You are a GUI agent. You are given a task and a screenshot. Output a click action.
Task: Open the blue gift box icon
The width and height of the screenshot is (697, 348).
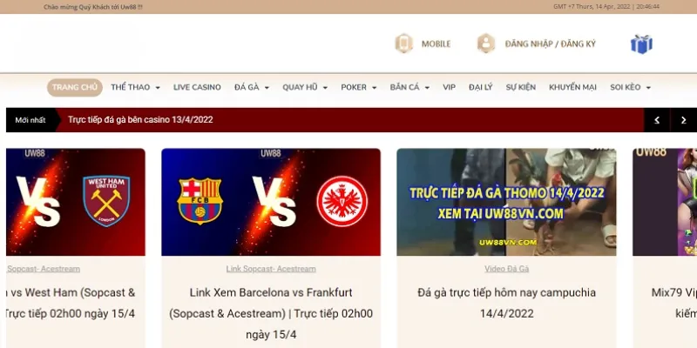pyautogui.click(x=641, y=44)
